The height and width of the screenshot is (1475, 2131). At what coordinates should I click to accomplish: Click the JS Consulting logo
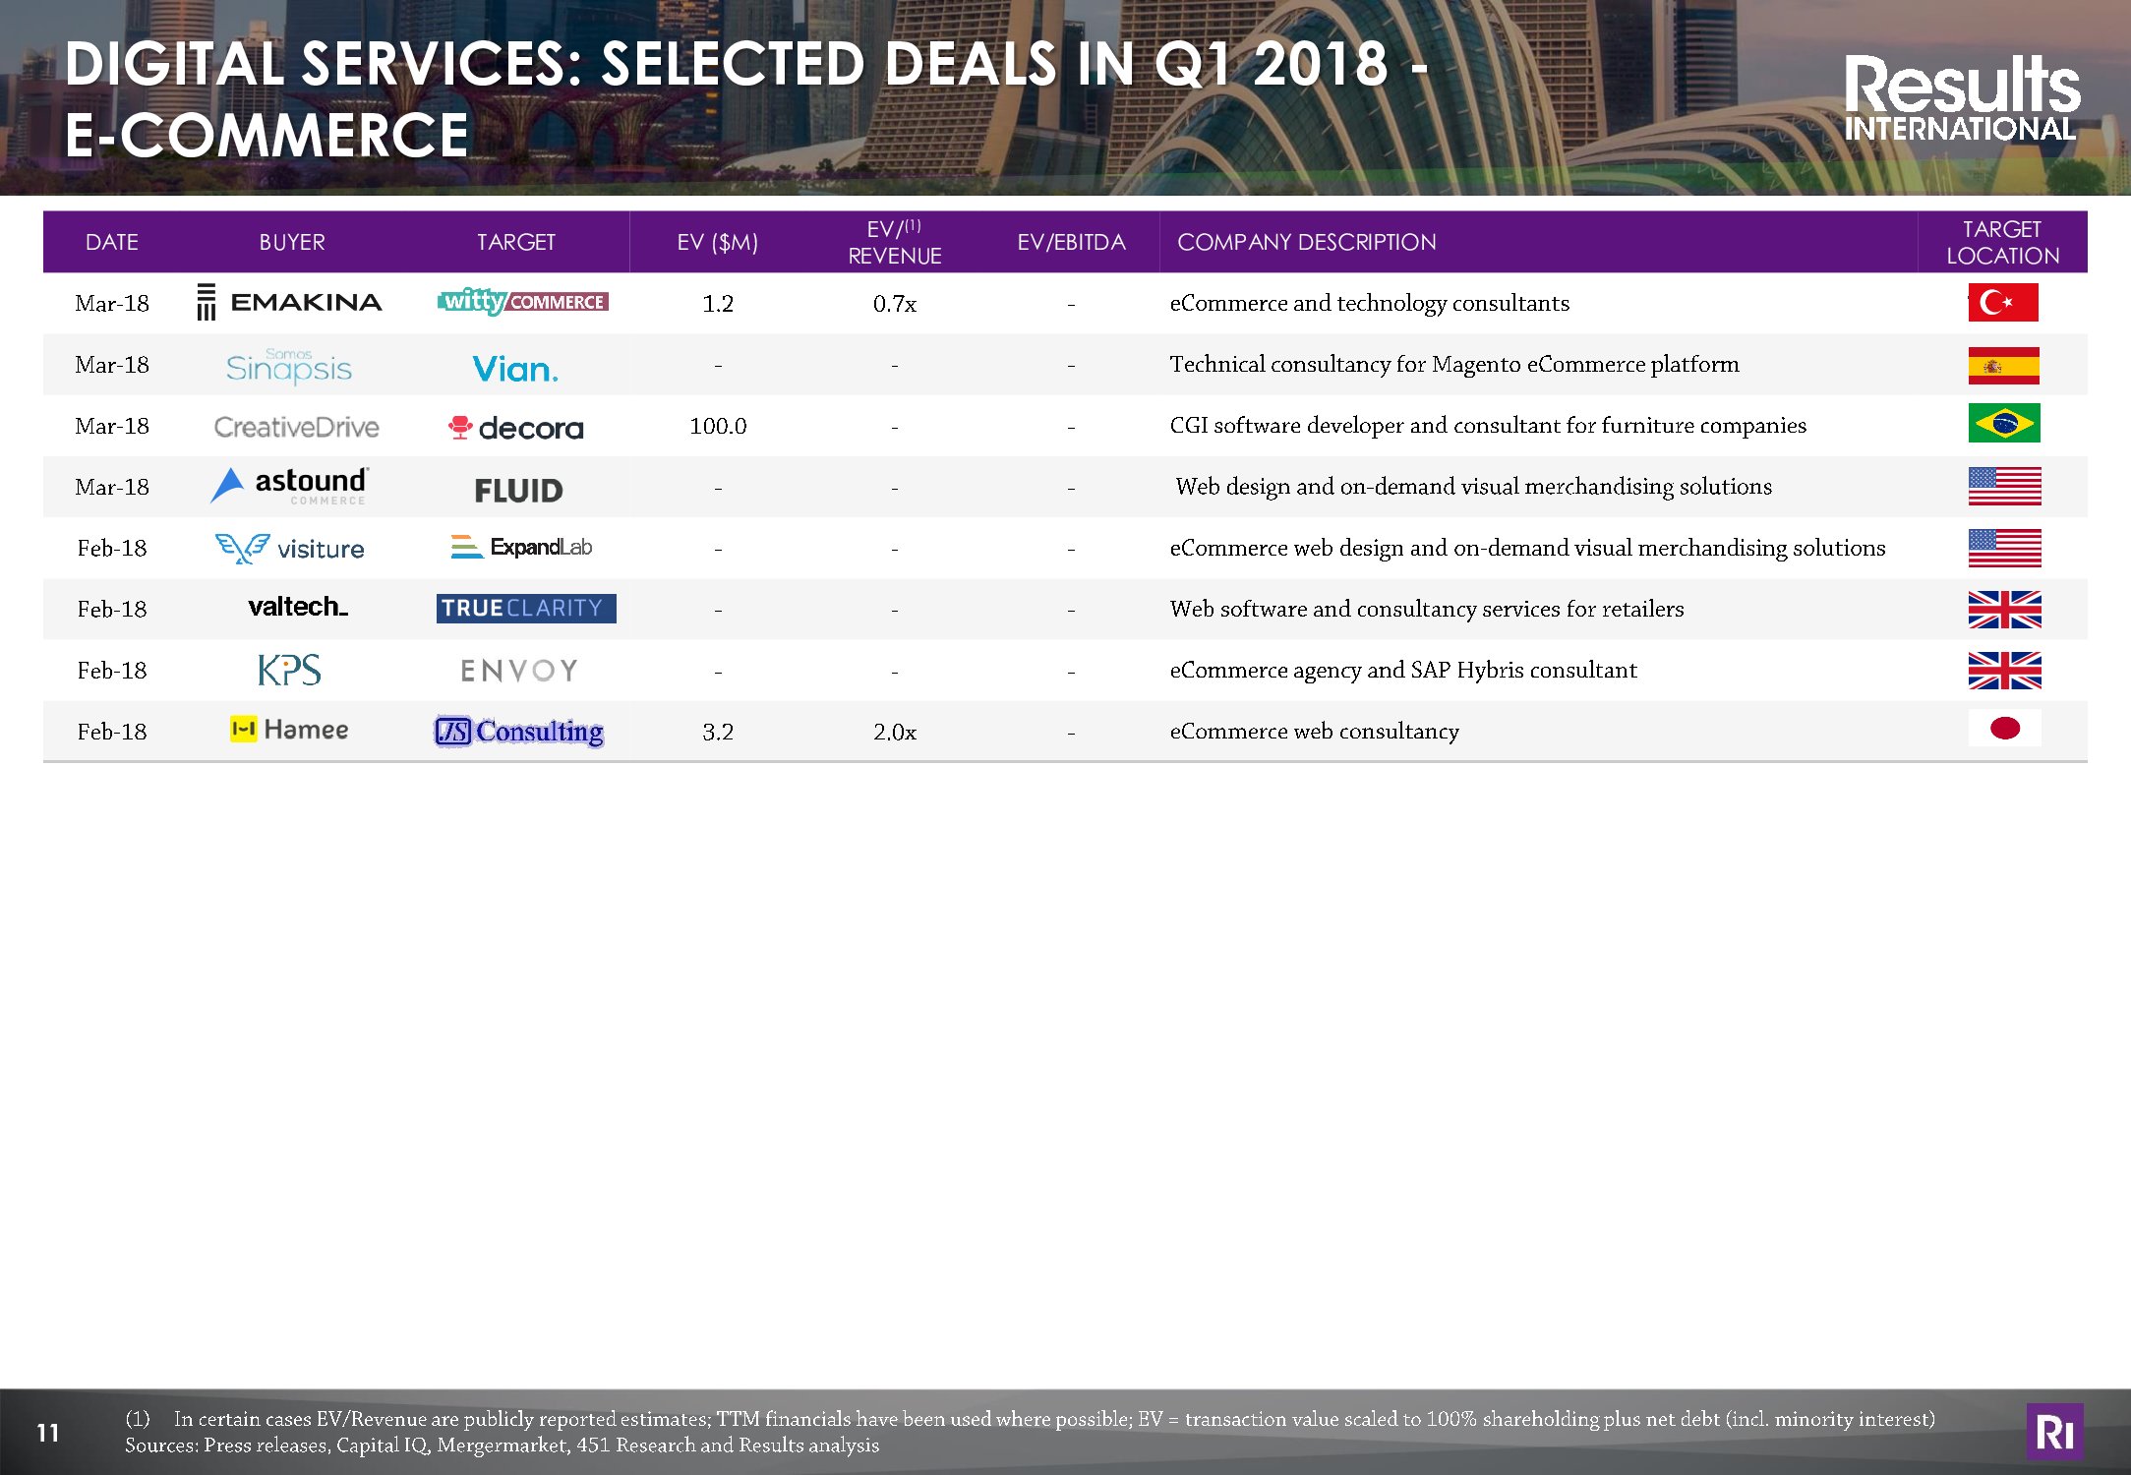[519, 732]
